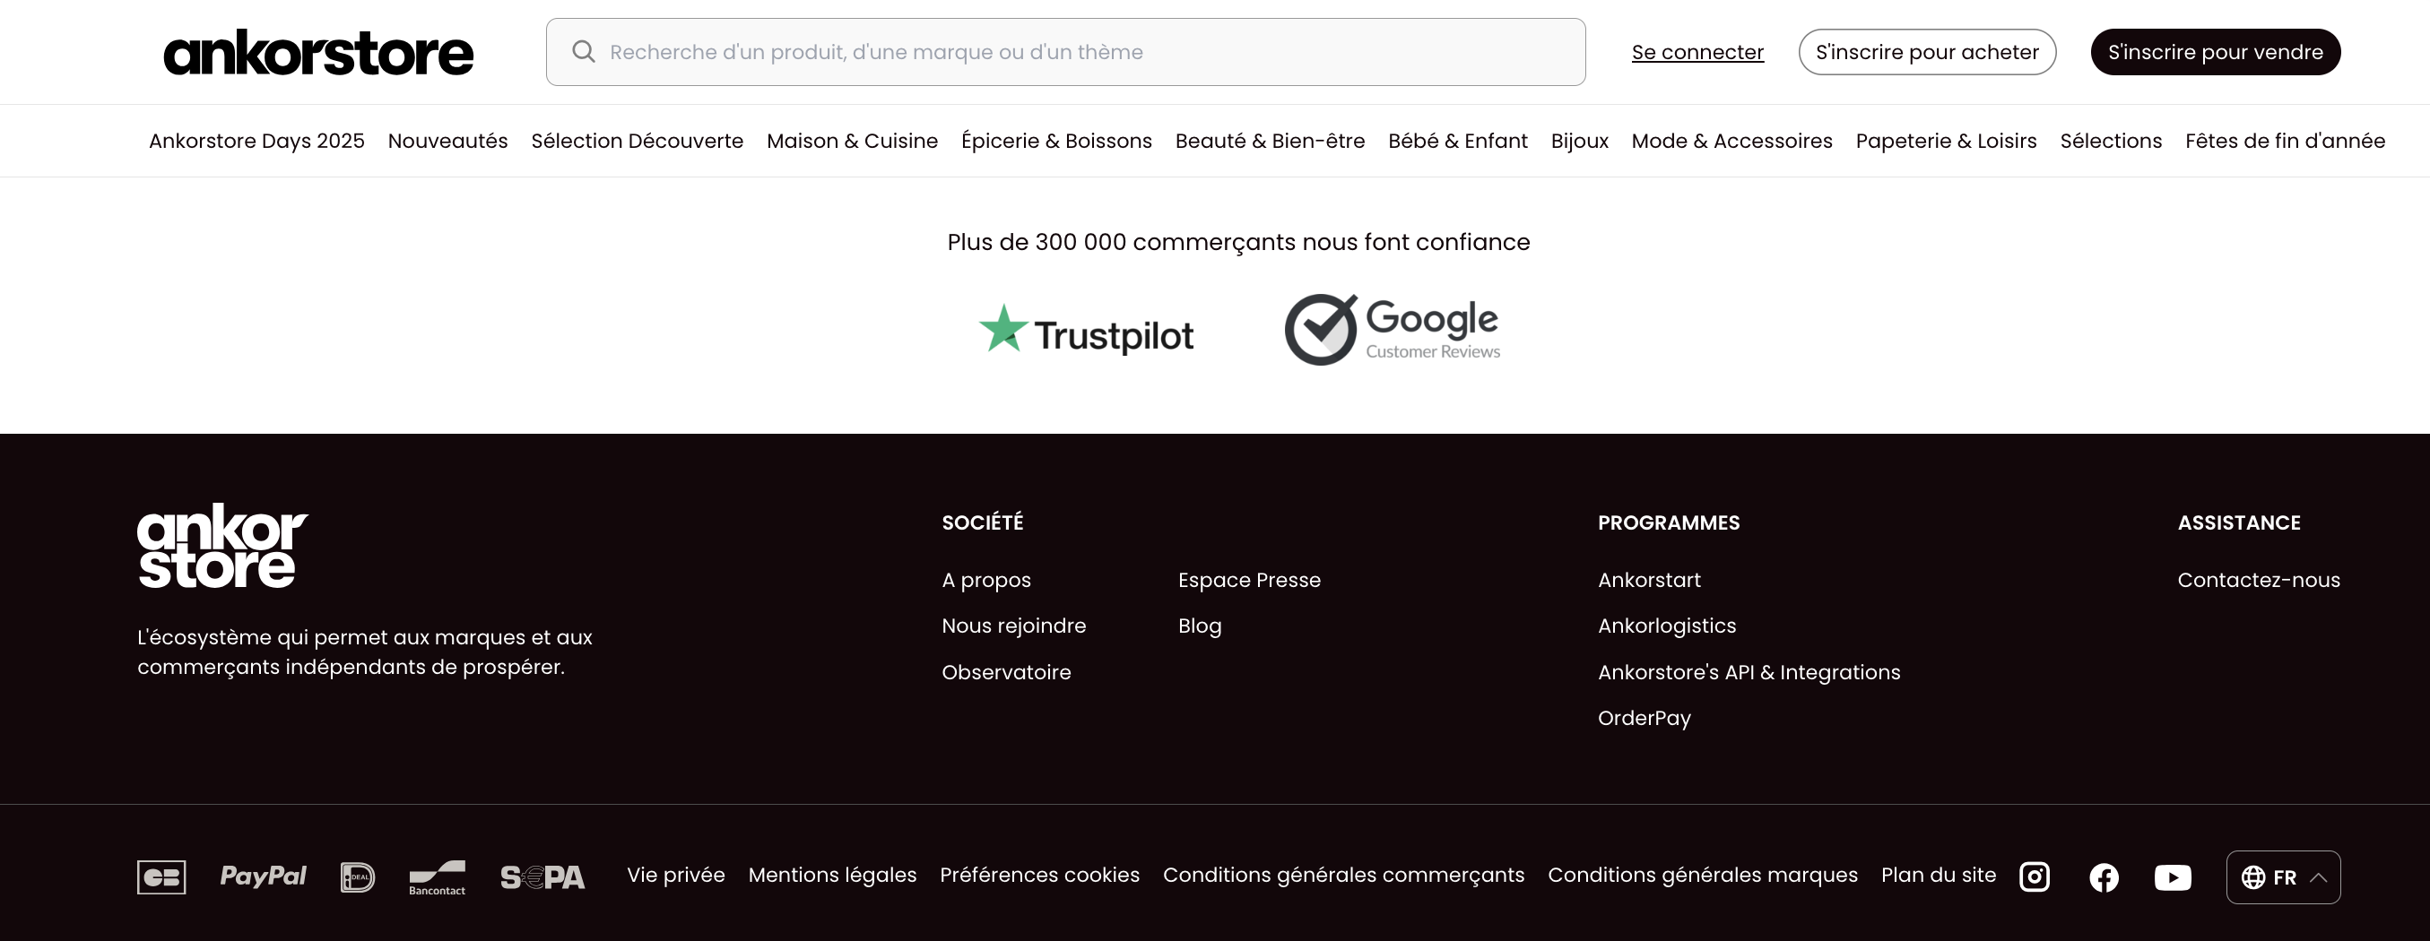Image resolution: width=2430 pixels, height=941 pixels.
Task: Click the PayPal payment logo
Action: [264, 876]
